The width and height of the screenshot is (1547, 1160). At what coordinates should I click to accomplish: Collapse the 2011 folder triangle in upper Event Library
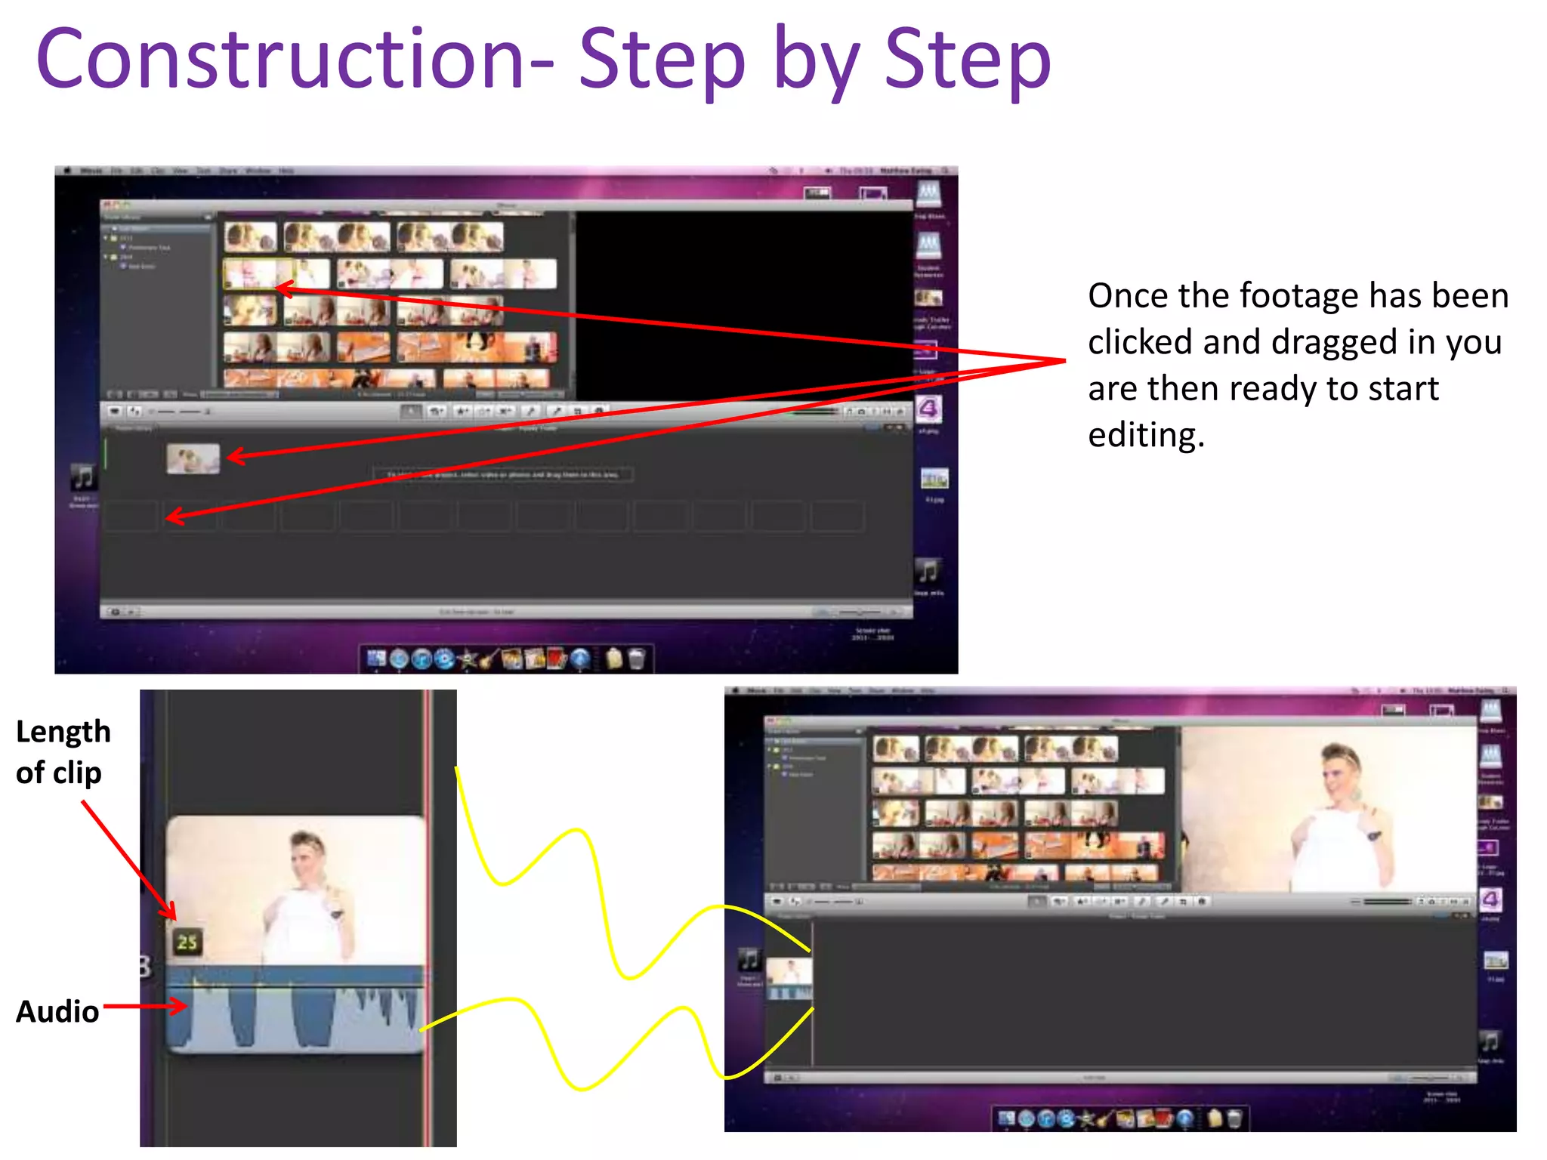(107, 238)
